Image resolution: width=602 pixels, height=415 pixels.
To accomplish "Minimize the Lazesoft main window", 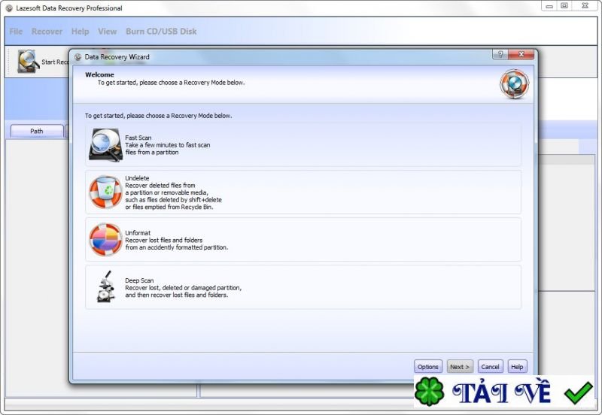I will [549, 6].
